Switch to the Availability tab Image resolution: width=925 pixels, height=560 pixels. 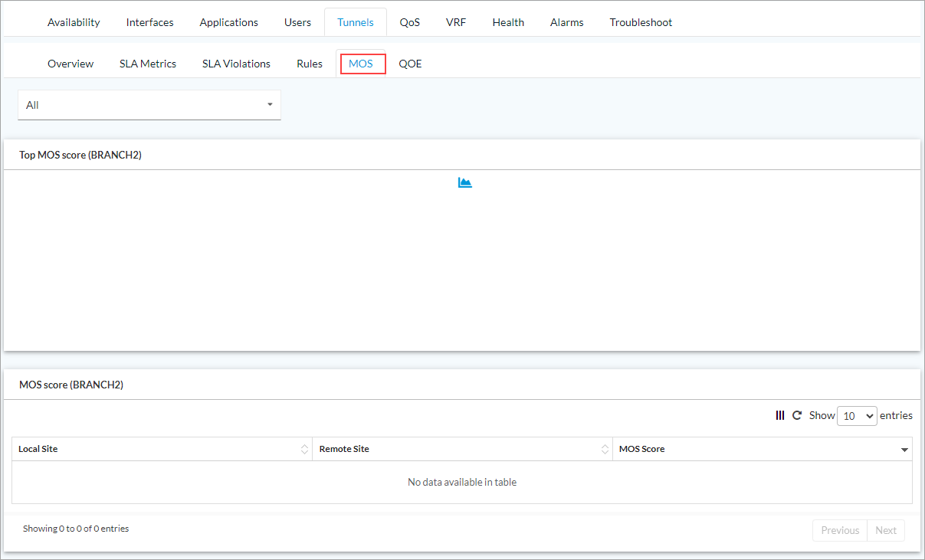[74, 22]
